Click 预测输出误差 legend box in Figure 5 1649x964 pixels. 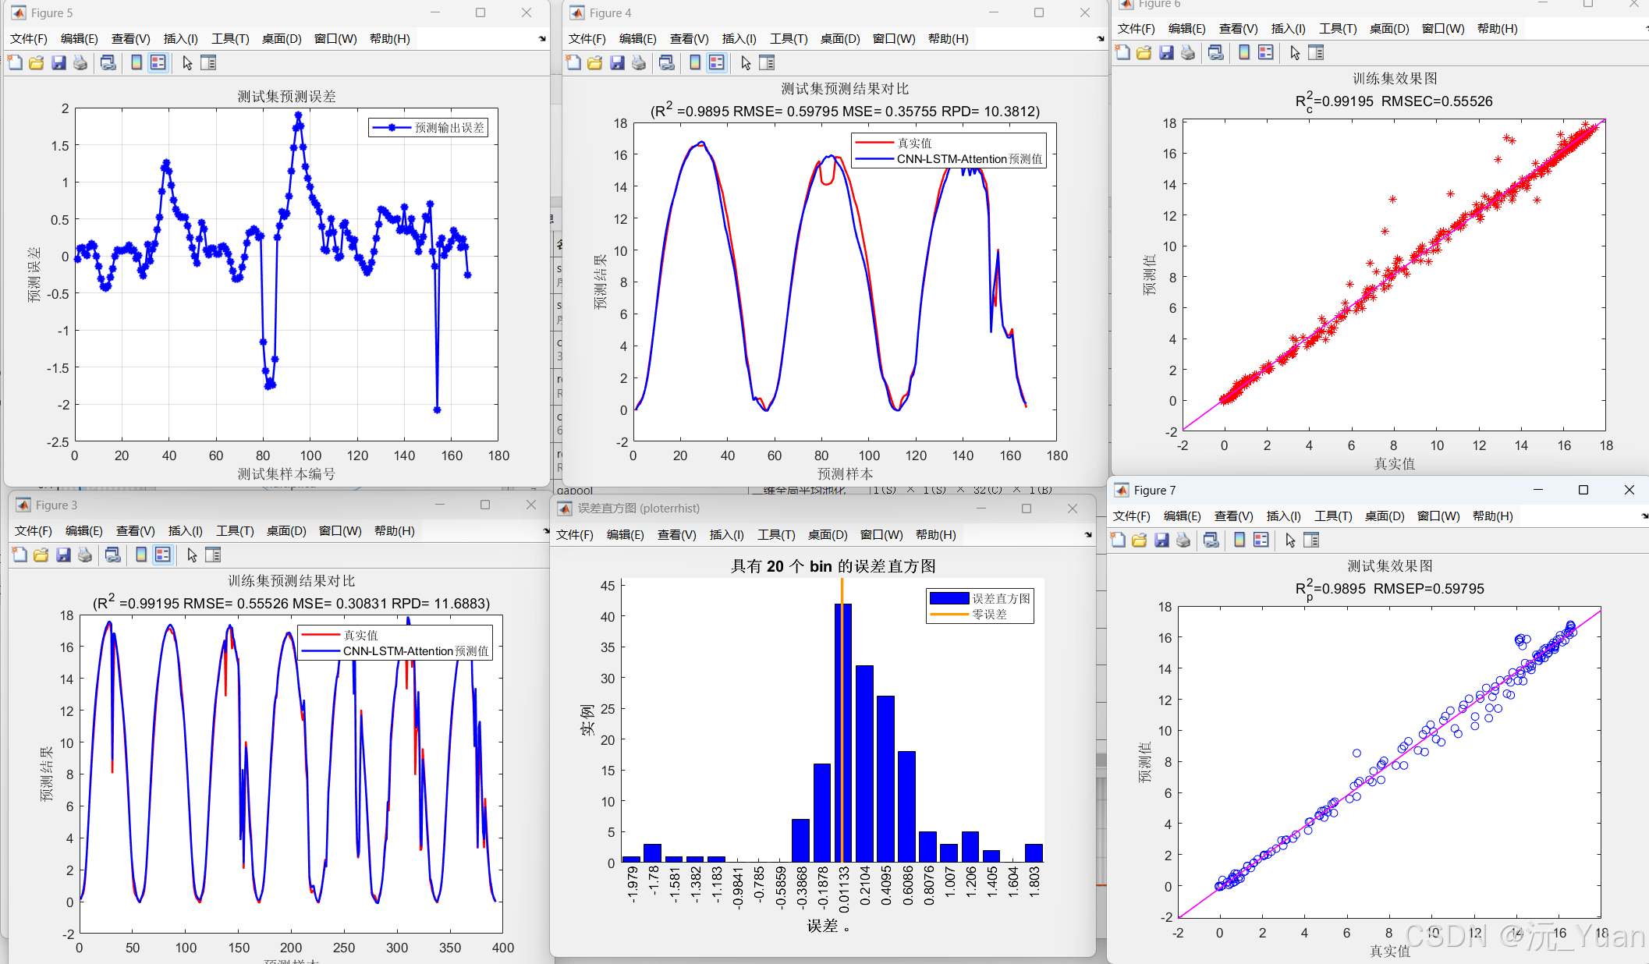tap(428, 128)
